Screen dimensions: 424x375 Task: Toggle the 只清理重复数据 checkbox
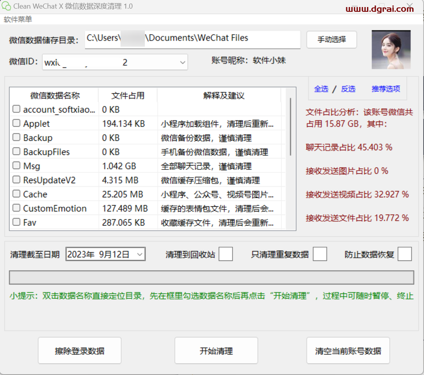tap(320, 254)
